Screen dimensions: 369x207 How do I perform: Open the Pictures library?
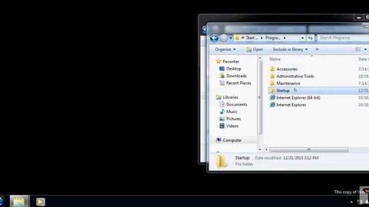point(234,119)
